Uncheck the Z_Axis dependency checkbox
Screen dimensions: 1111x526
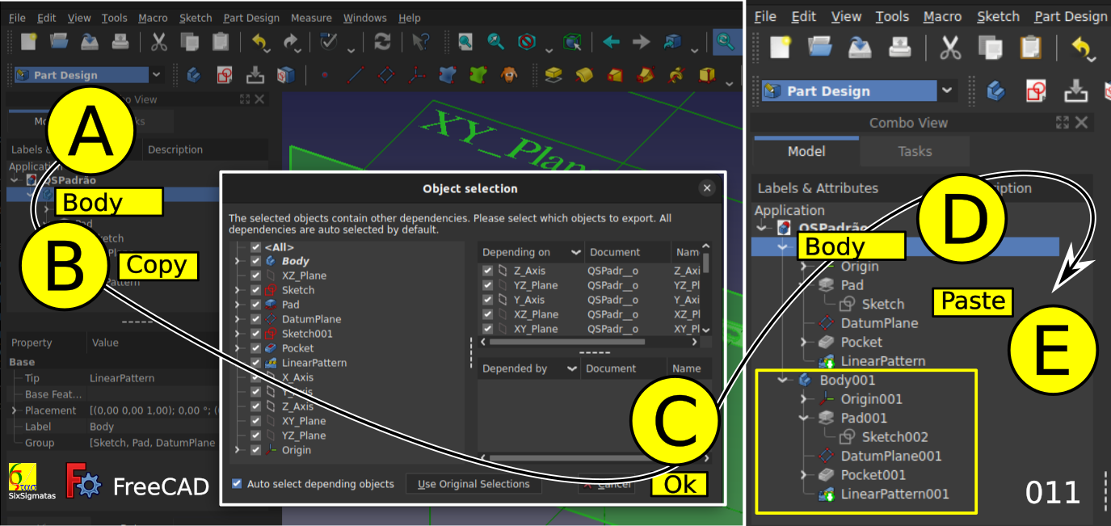click(x=487, y=271)
